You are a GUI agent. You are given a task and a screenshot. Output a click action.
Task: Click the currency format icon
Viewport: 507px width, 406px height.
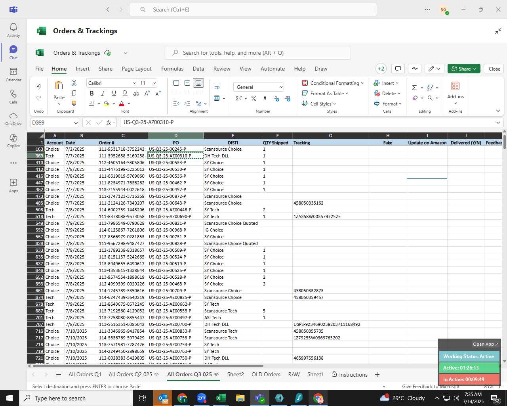tap(239, 98)
